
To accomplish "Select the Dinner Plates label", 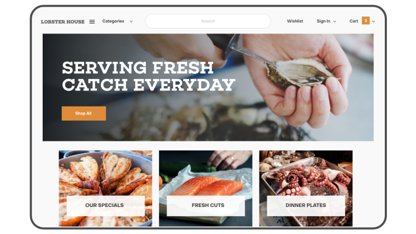I will tap(306, 205).
